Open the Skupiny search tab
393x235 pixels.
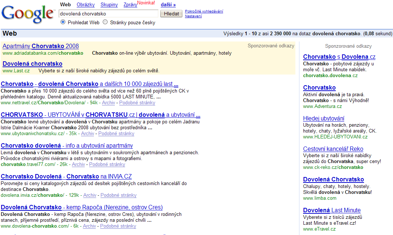coord(109,4)
